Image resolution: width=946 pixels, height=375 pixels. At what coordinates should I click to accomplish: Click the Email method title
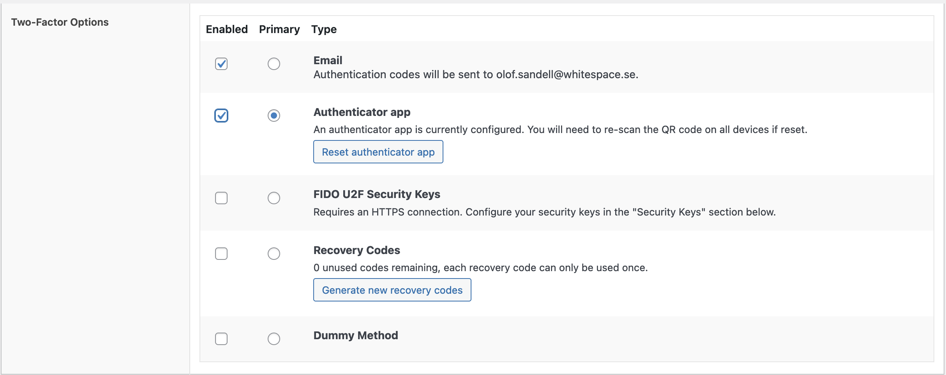tap(328, 60)
